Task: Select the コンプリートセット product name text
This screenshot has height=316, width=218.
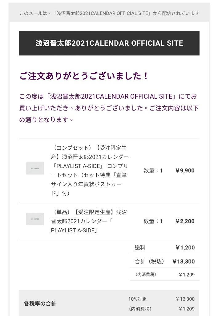Action: click(90, 170)
